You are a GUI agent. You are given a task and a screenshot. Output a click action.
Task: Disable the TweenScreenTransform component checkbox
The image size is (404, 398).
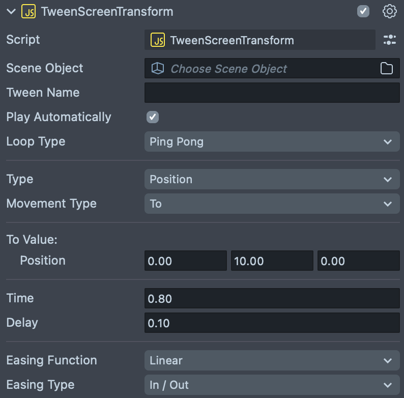pos(363,11)
